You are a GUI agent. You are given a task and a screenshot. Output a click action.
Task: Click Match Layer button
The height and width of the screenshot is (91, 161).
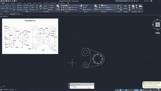pos(73,10)
